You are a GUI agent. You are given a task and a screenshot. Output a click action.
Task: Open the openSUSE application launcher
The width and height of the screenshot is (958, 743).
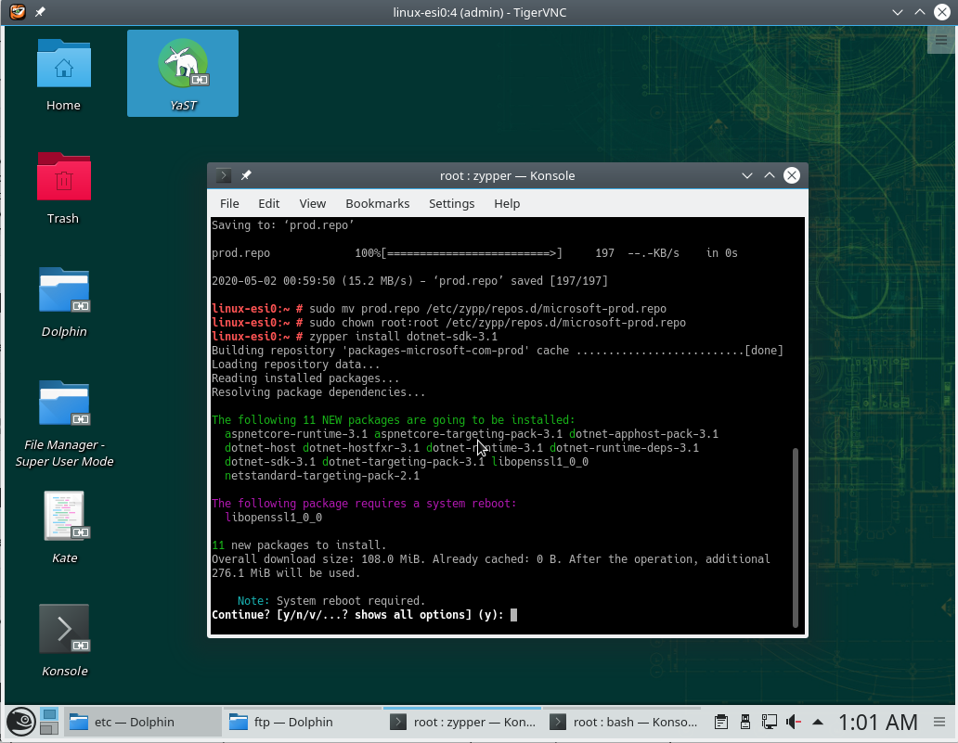coord(20,723)
